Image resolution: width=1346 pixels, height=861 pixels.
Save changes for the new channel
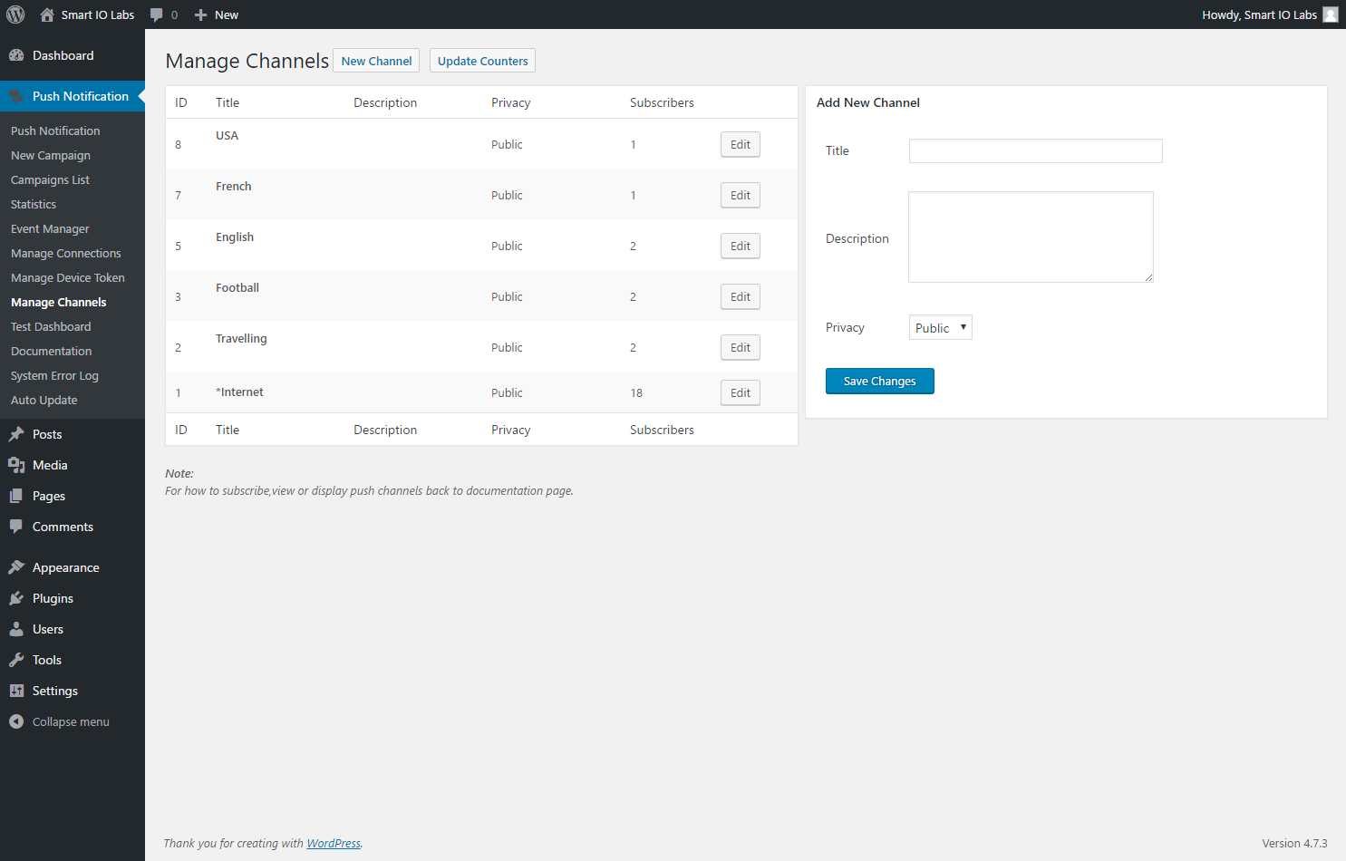pyautogui.click(x=879, y=382)
